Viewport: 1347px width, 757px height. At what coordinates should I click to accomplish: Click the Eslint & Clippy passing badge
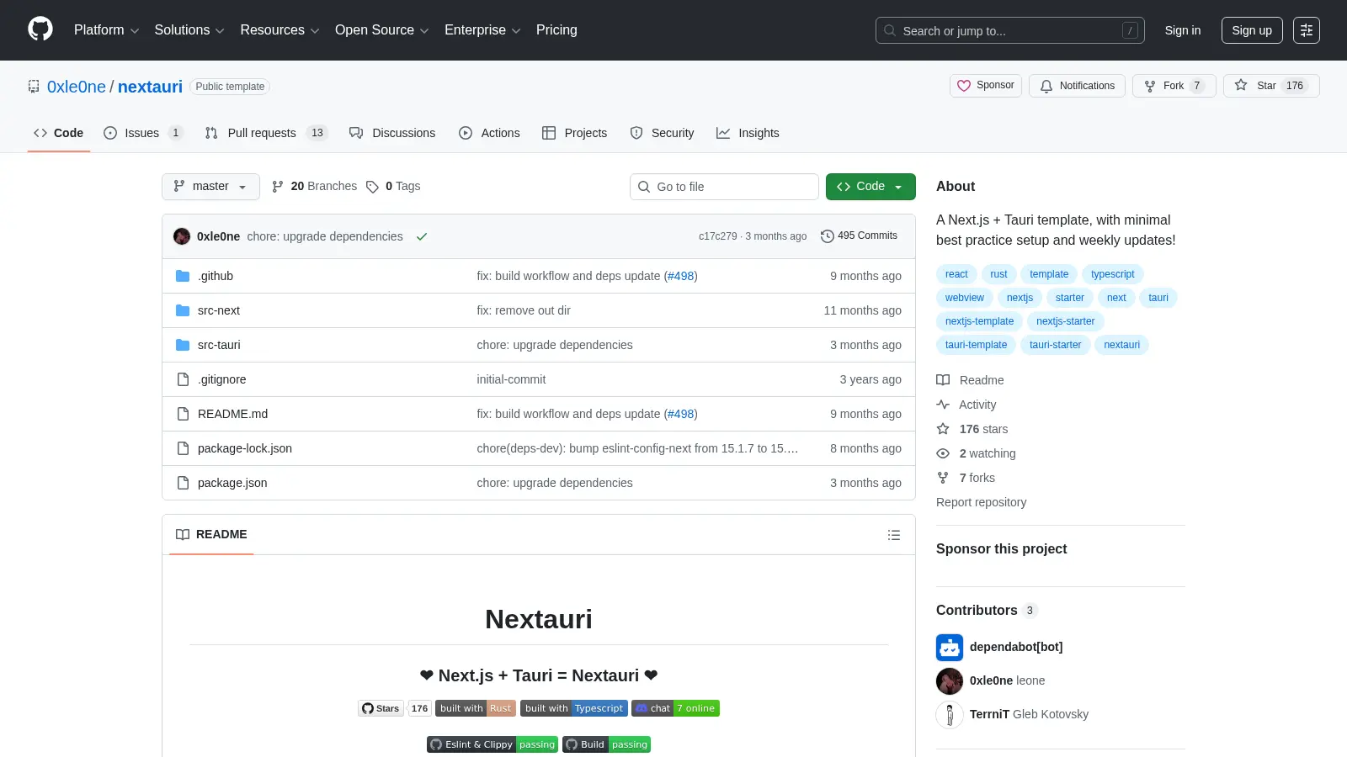click(492, 744)
